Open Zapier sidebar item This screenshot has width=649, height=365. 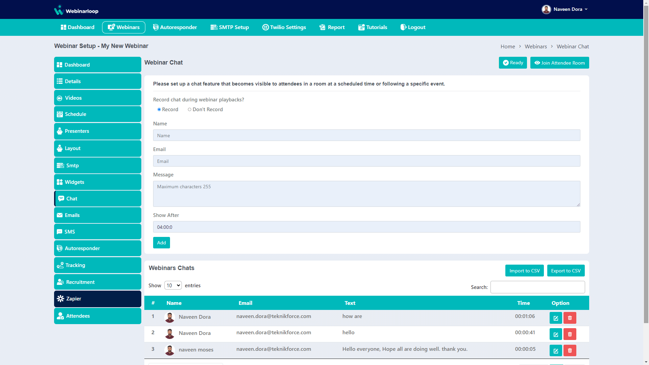pos(97,299)
